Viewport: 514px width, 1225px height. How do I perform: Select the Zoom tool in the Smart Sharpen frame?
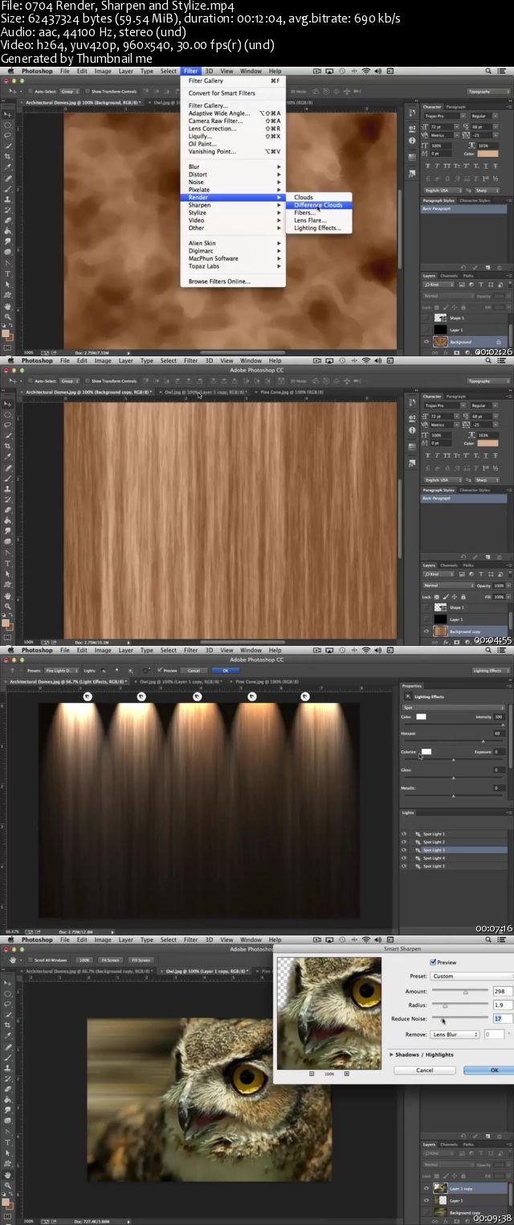[8, 1186]
